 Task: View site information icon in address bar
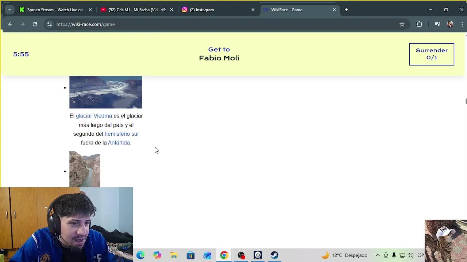[50, 24]
